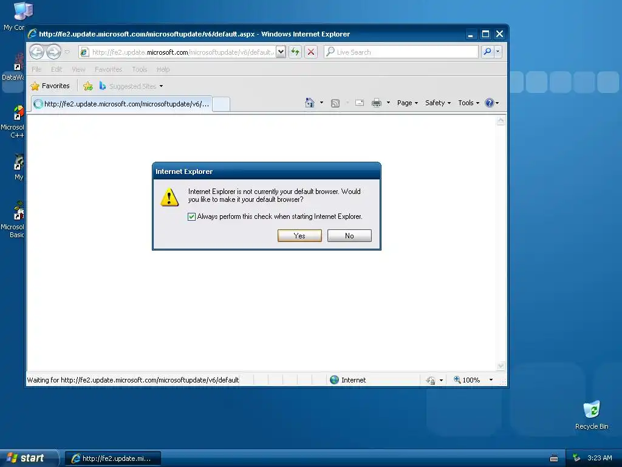622x467 pixels.
Task: Open the Safety command menu
Action: tap(438, 103)
